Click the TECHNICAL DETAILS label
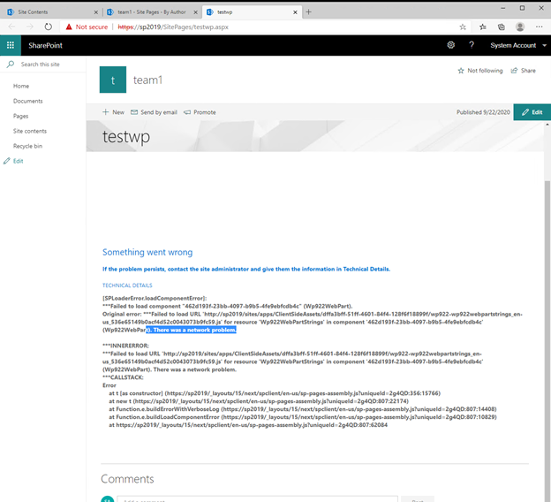Image resolution: width=551 pixels, height=502 pixels. tap(127, 285)
